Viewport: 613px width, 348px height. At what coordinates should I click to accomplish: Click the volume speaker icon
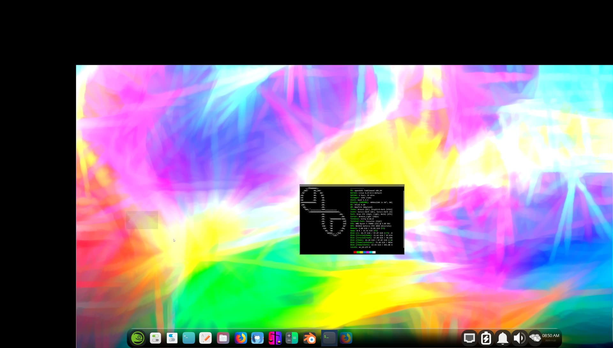click(x=519, y=338)
